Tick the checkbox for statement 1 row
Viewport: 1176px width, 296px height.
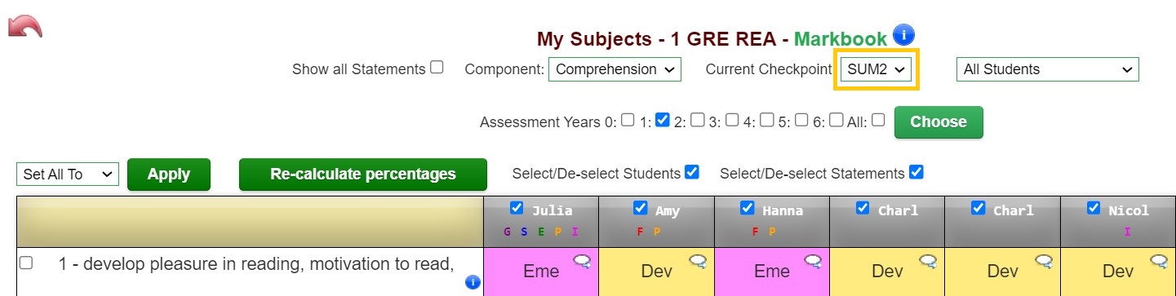click(26, 263)
